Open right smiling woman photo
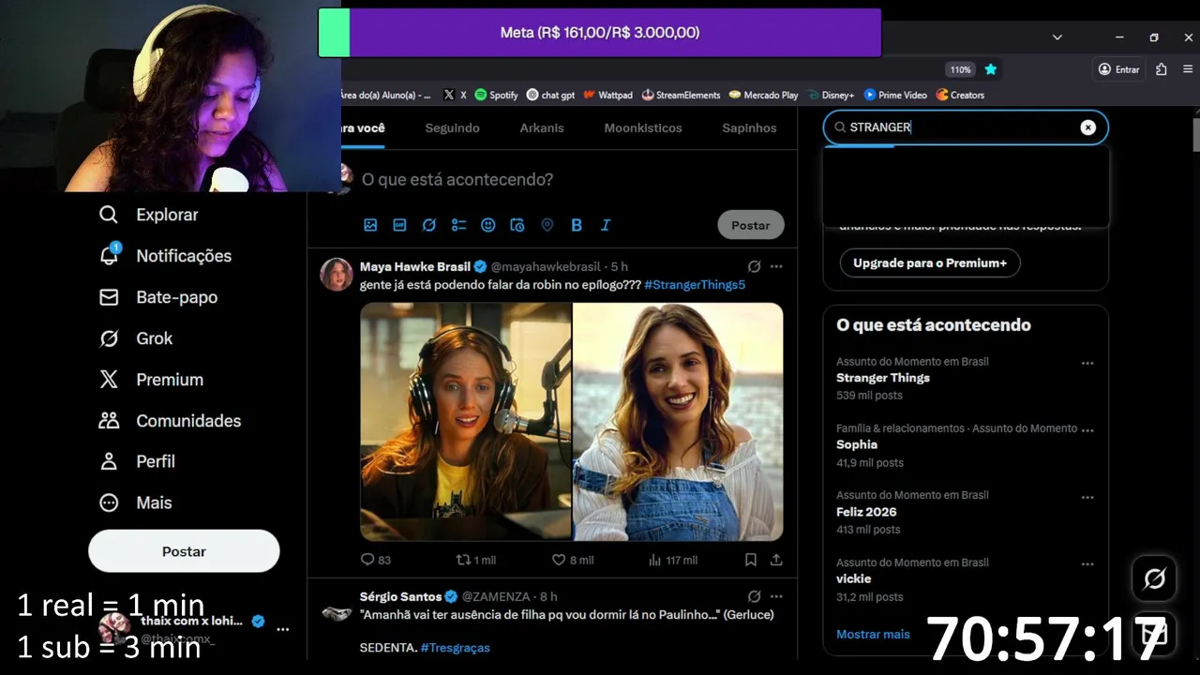Viewport: 1200px width, 675px height. [x=678, y=422]
